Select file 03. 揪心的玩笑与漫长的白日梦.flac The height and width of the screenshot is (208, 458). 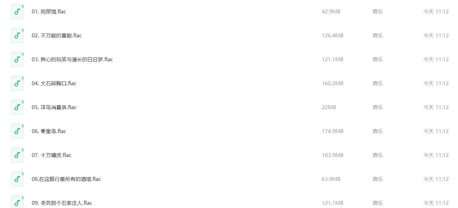coord(72,59)
